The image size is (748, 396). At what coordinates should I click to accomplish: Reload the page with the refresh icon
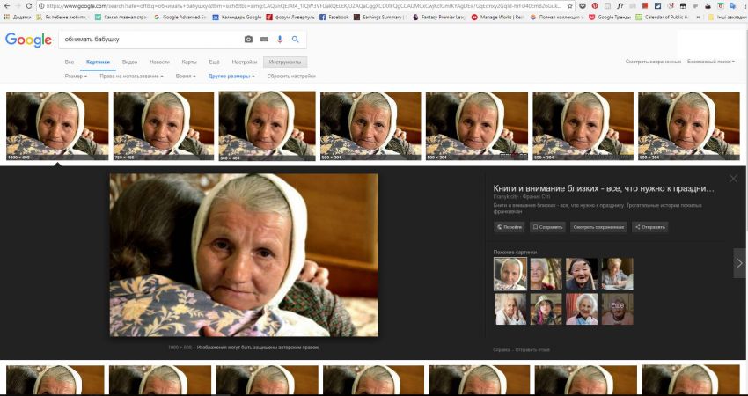[x=29, y=6]
